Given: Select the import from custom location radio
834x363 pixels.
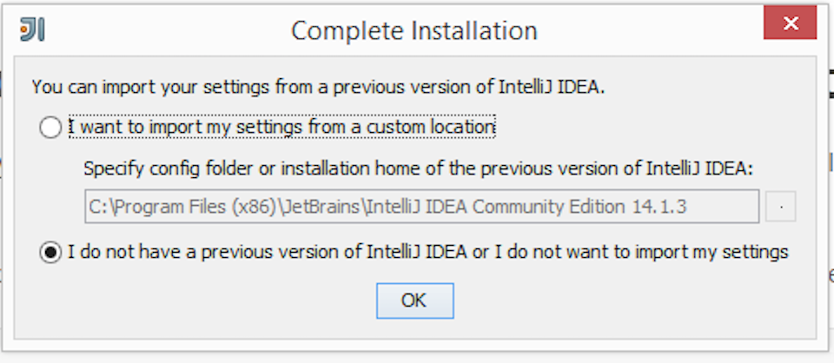Looking at the screenshot, I should tap(50, 128).
